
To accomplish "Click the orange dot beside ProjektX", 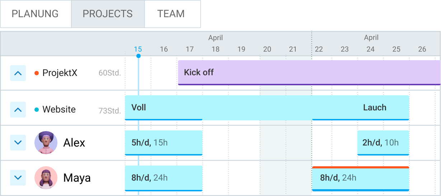I will tap(37, 73).
